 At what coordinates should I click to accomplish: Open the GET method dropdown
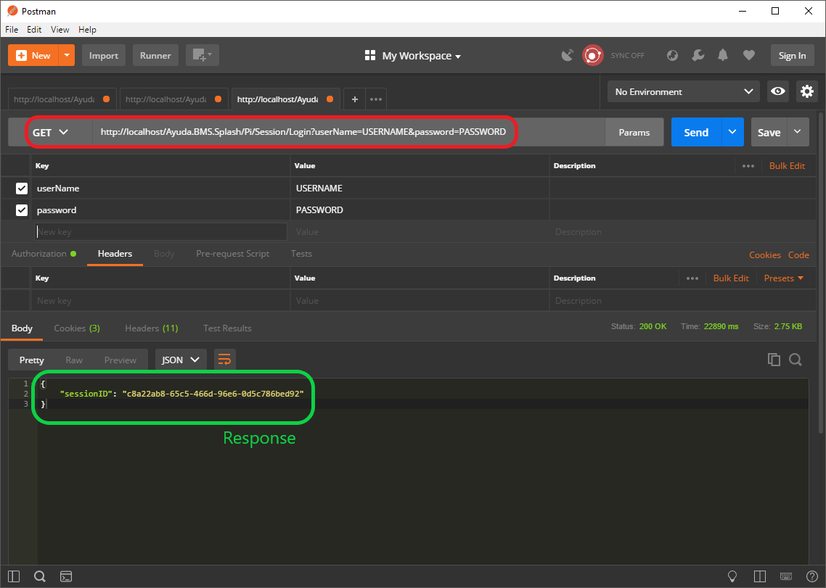[x=51, y=132]
